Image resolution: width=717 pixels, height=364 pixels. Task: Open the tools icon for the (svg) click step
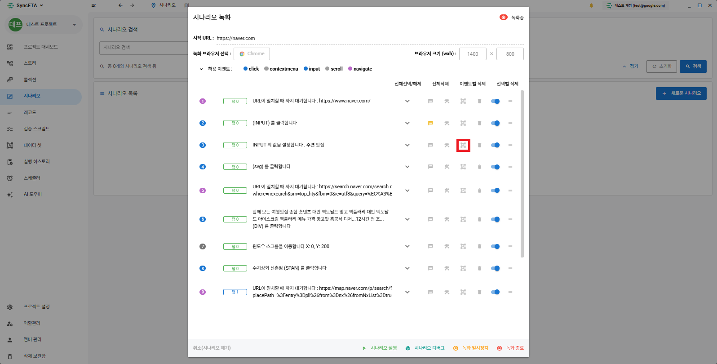447,167
